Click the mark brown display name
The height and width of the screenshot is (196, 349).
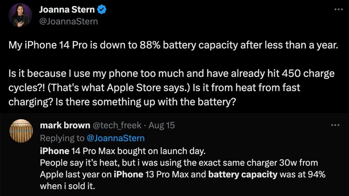coord(65,125)
